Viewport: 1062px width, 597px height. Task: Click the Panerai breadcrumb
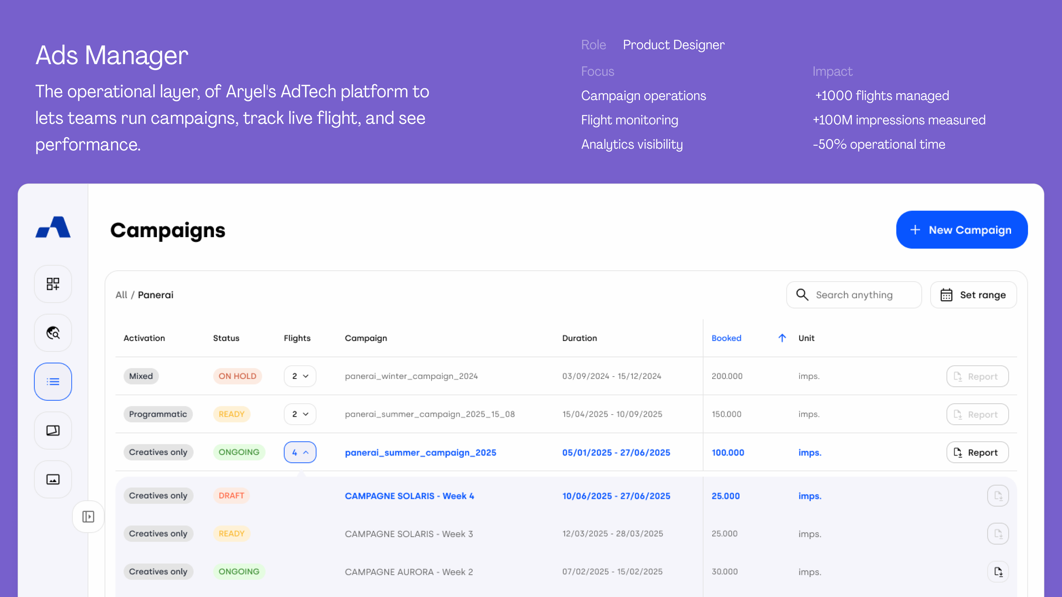(155, 295)
